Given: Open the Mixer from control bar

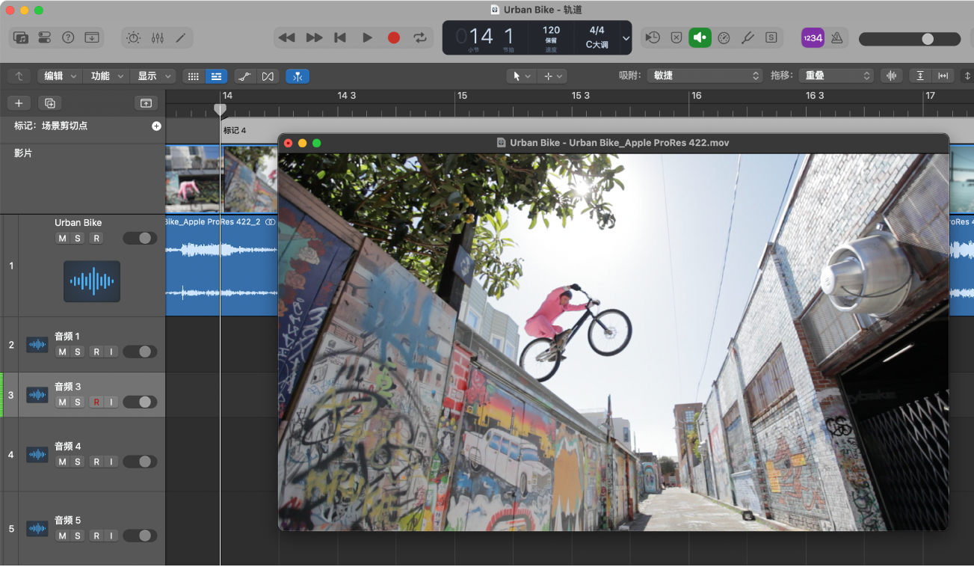Looking at the screenshot, I should (158, 37).
